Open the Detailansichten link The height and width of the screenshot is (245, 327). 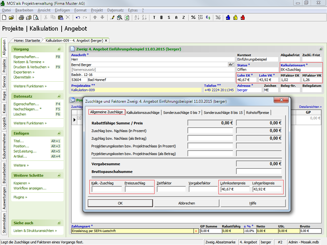click(310, 107)
